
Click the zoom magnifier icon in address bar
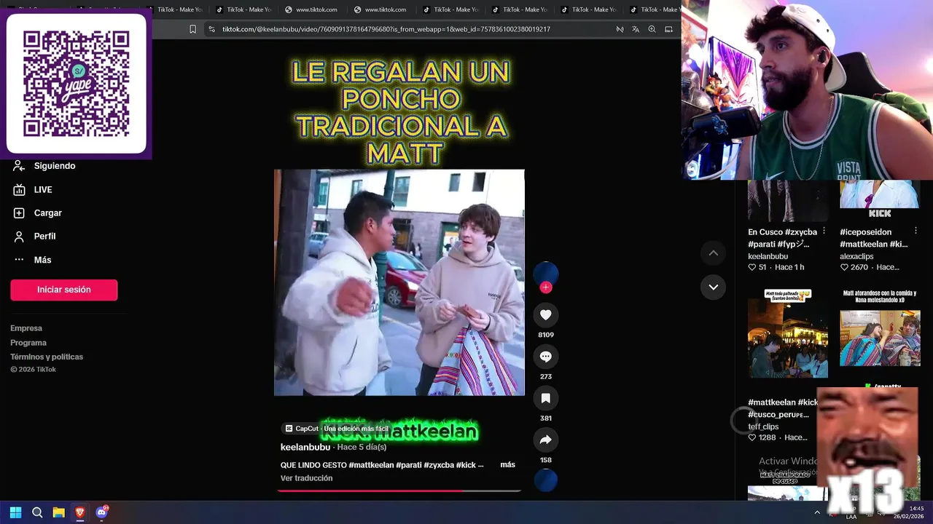tap(652, 29)
